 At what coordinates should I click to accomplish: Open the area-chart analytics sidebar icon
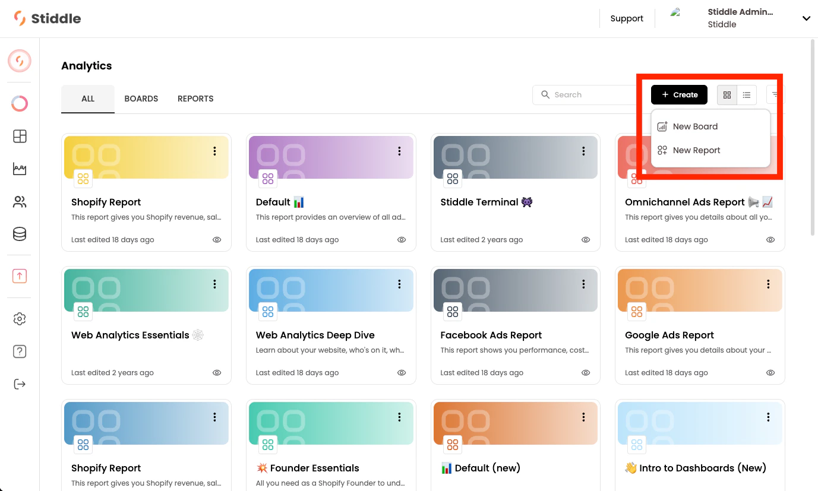coord(20,169)
